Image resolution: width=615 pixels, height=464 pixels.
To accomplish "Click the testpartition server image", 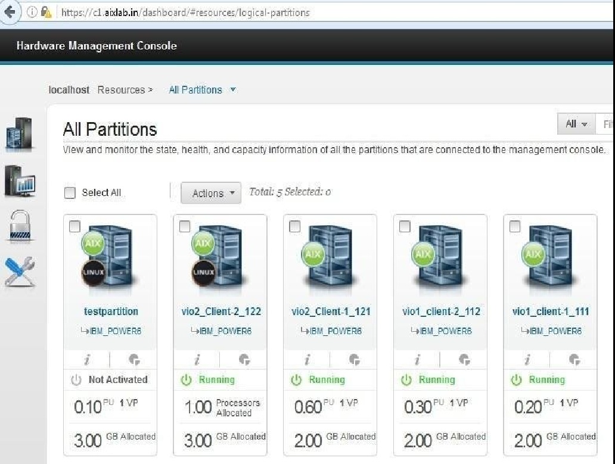I will tap(111, 257).
